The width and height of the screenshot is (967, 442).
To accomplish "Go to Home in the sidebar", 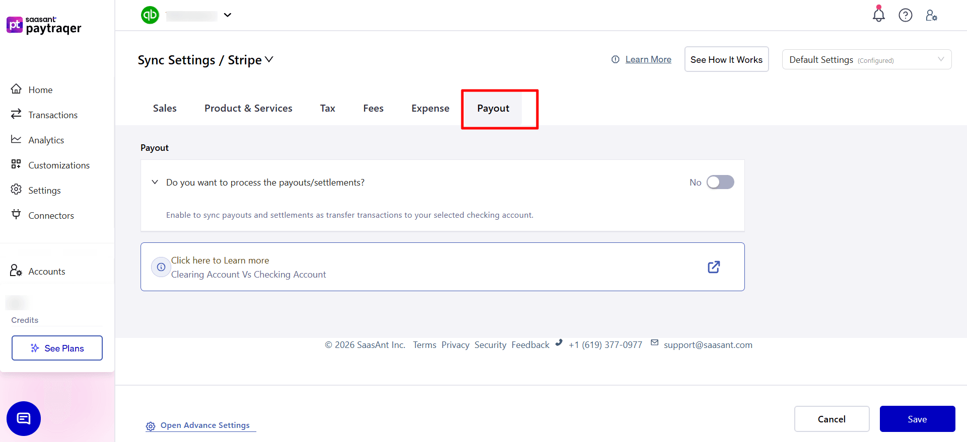I will (x=40, y=90).
